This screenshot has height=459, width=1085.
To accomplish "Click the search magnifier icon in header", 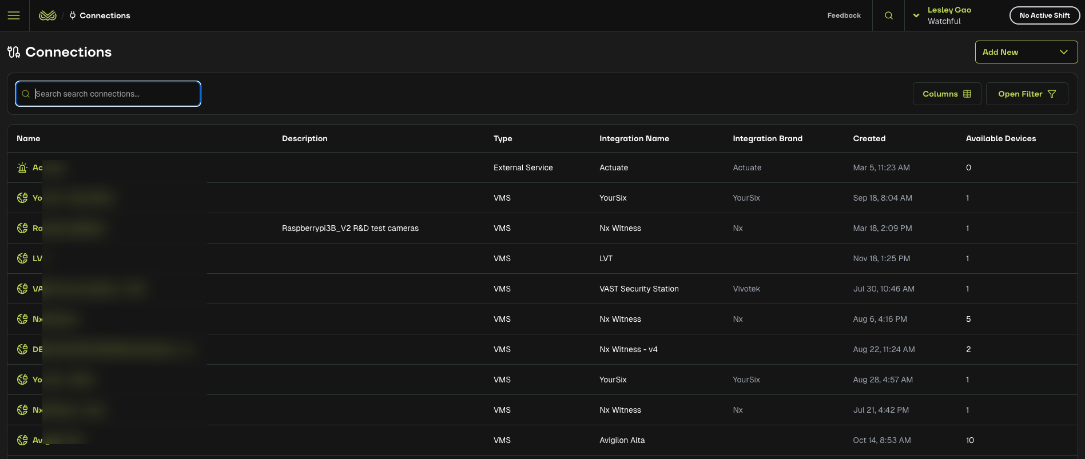I will point(888,15).
